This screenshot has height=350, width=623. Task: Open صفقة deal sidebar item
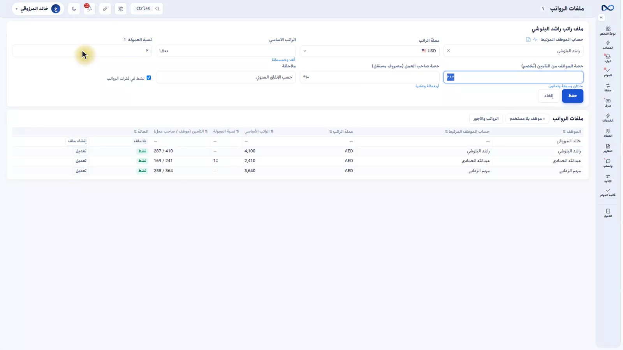pyautogui.click(x=608, y=87)
